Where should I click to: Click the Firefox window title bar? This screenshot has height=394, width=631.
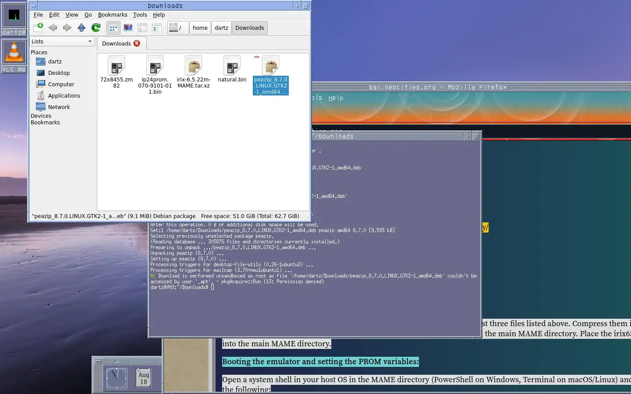click(438, 87)
